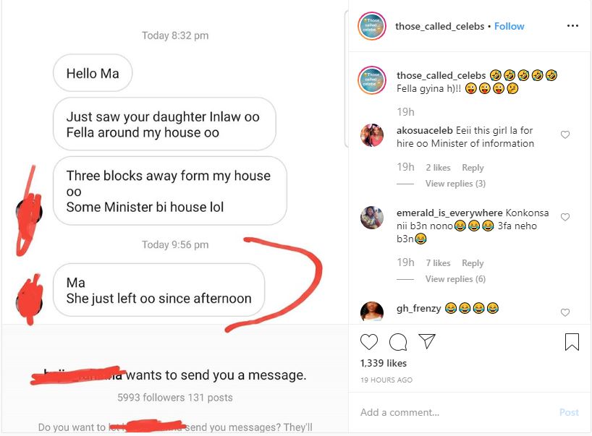Reply to emerald_is_everywhere's comment
592x436 pixels.
pyautogui.click(x=473, y=263)
